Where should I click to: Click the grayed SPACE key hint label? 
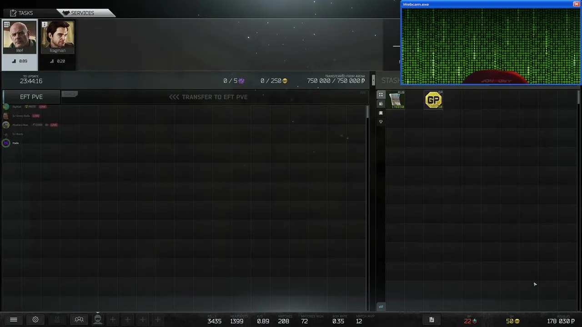70,94
